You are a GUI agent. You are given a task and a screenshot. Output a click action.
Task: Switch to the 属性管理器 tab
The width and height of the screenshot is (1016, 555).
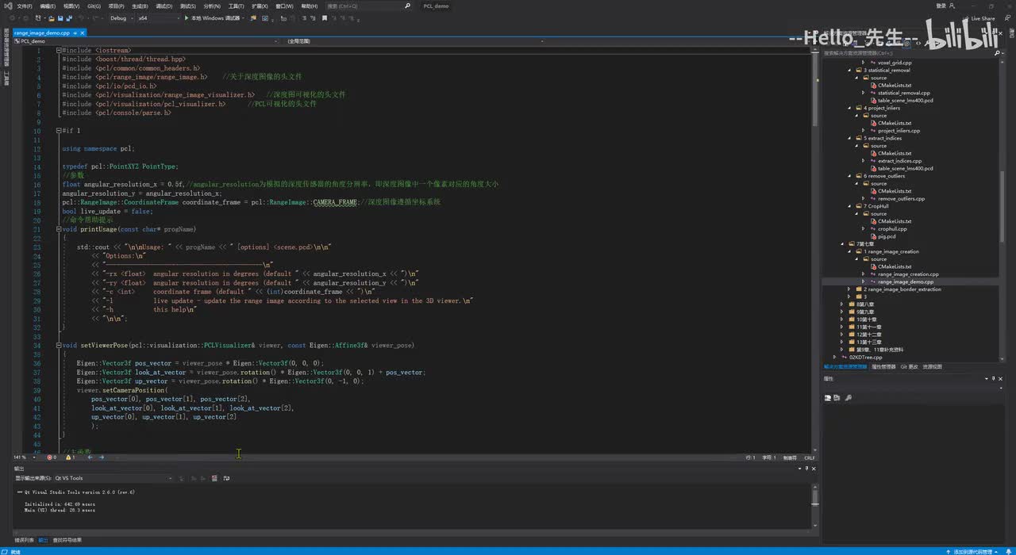point(883,367)
